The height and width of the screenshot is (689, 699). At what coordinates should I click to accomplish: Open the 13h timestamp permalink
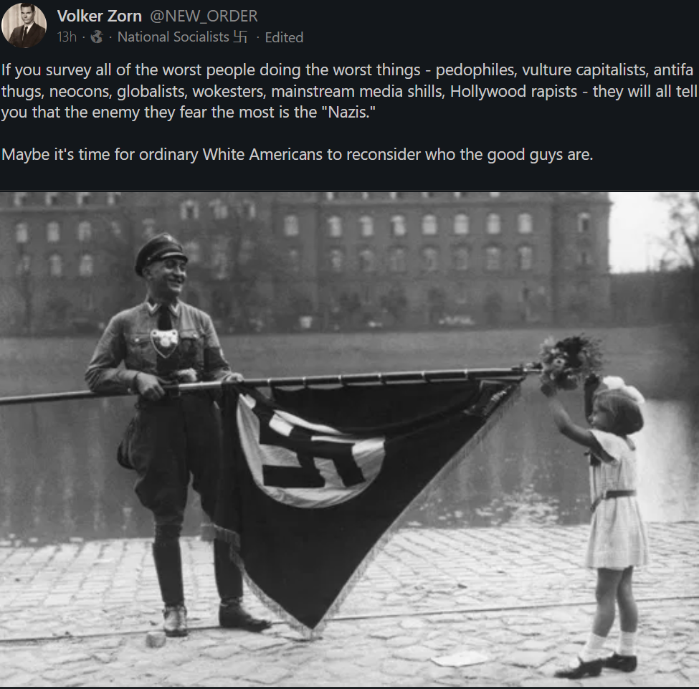[67, 37]
